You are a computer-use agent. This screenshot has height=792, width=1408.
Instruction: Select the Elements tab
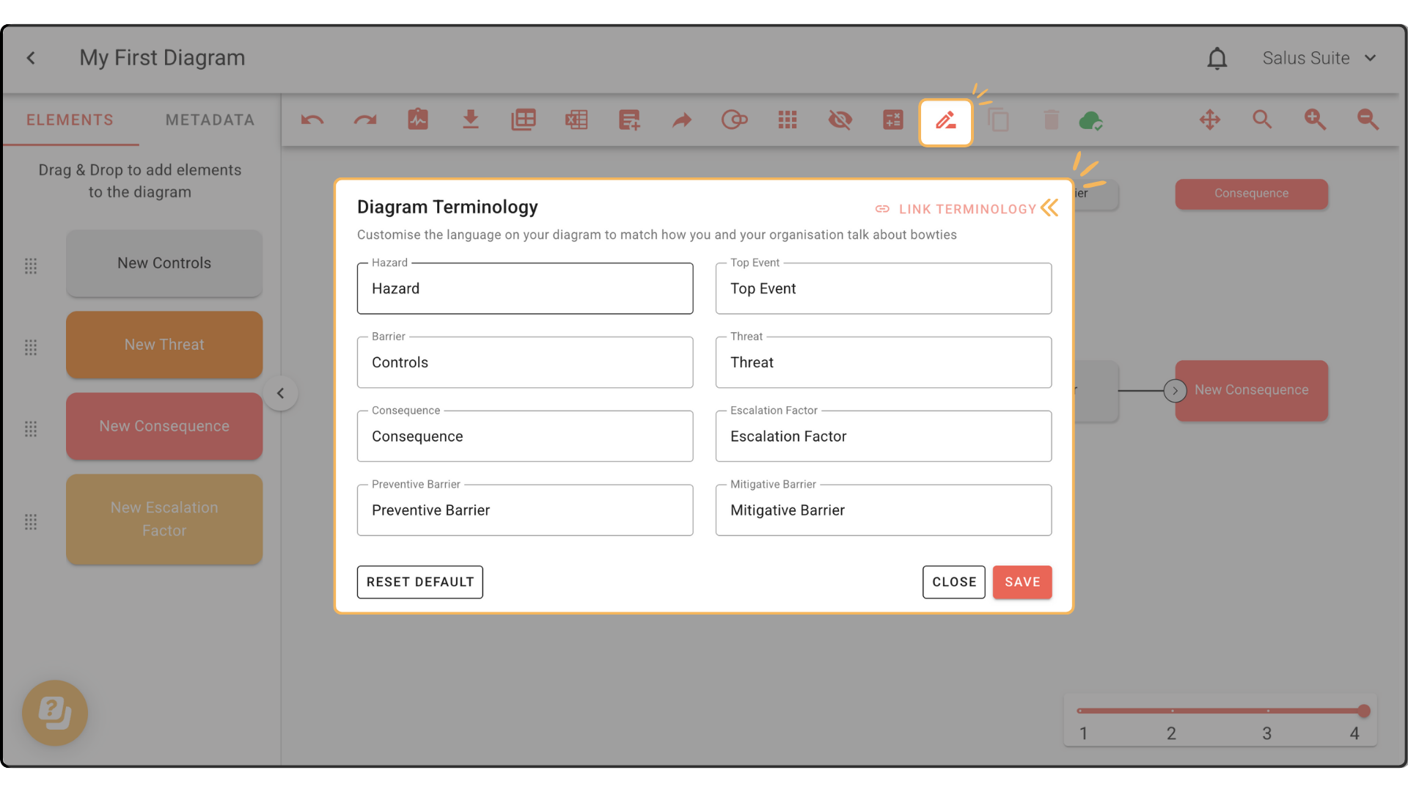click(x=70, y=120)
